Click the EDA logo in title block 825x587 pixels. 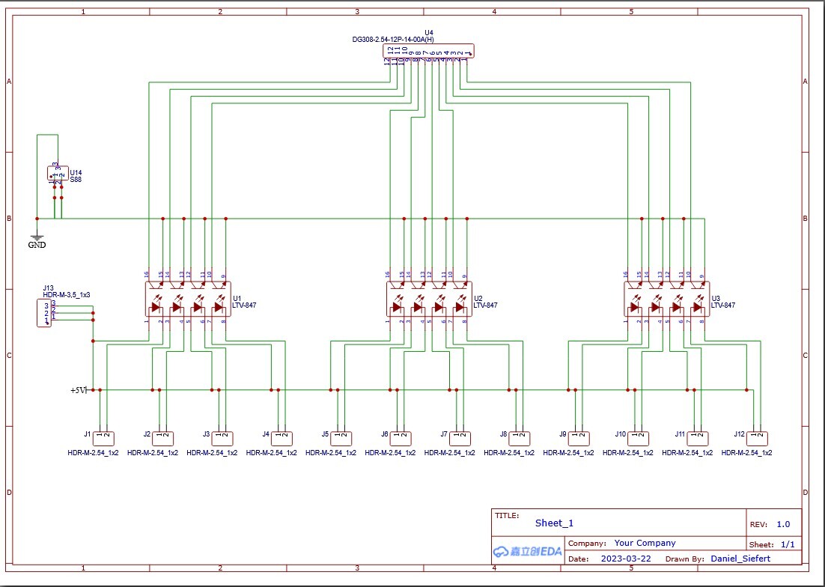pos(527,552)
